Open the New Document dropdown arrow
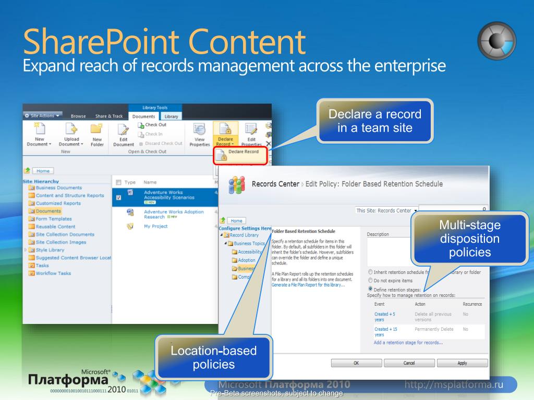The height and width of the screenshot is (400, 534). 50,144
